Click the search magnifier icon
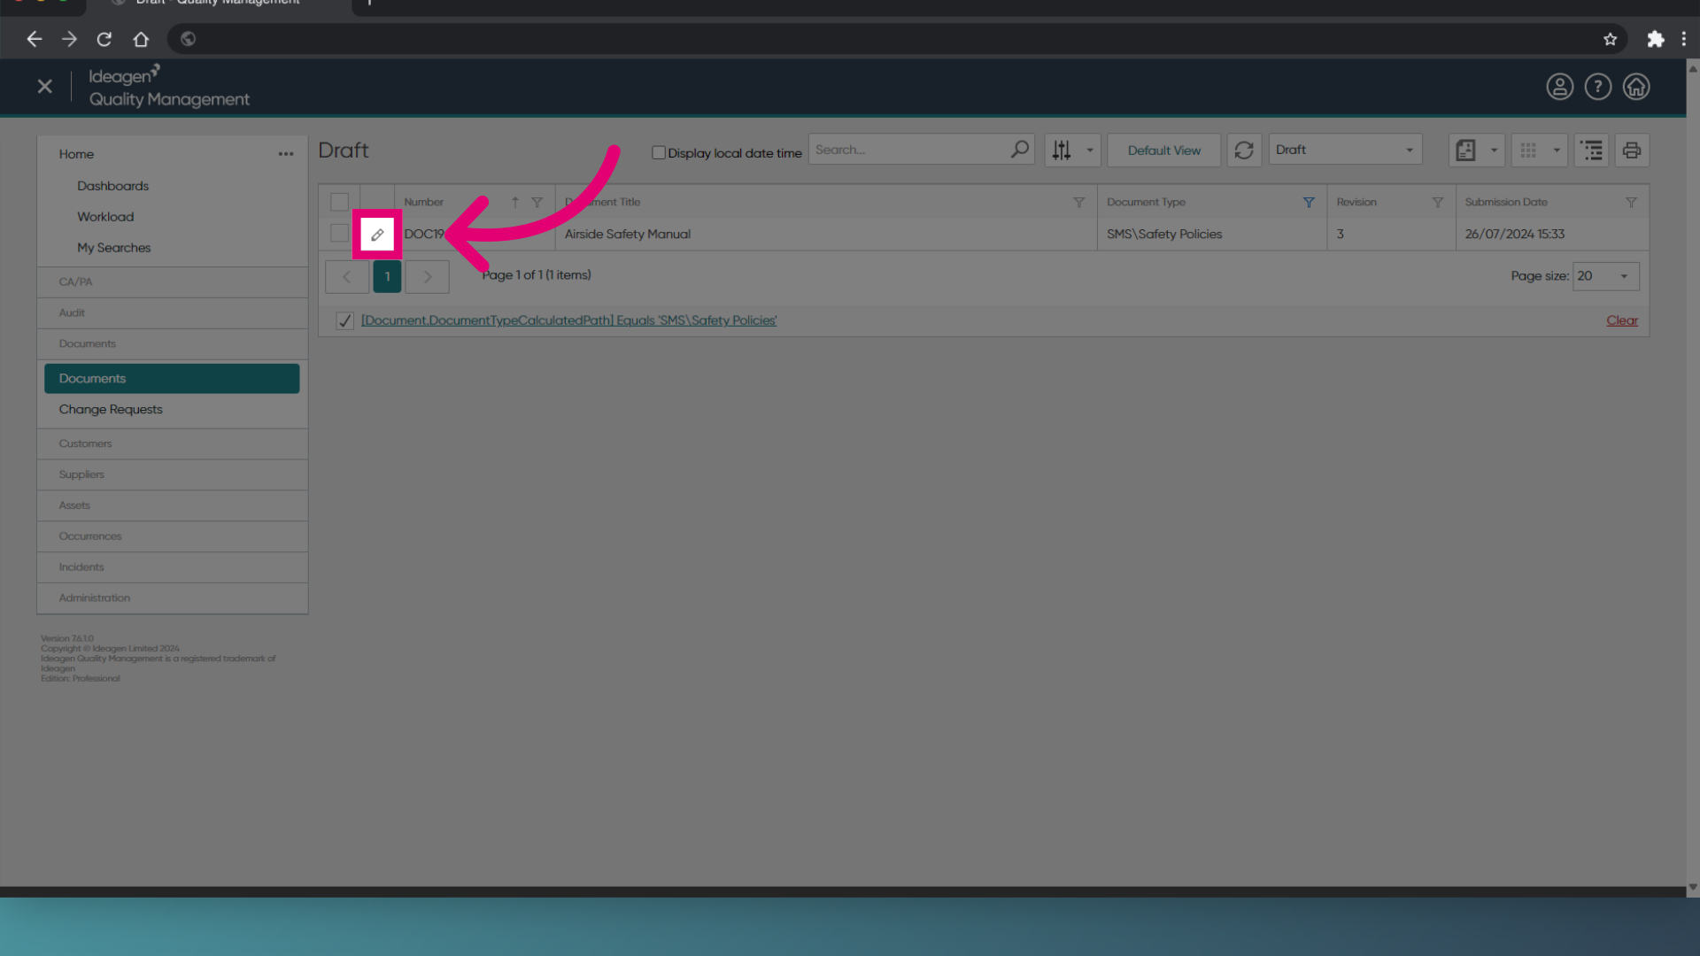Image resolution: width=1700 pixels, height=956 pixels. point(1020,150)
